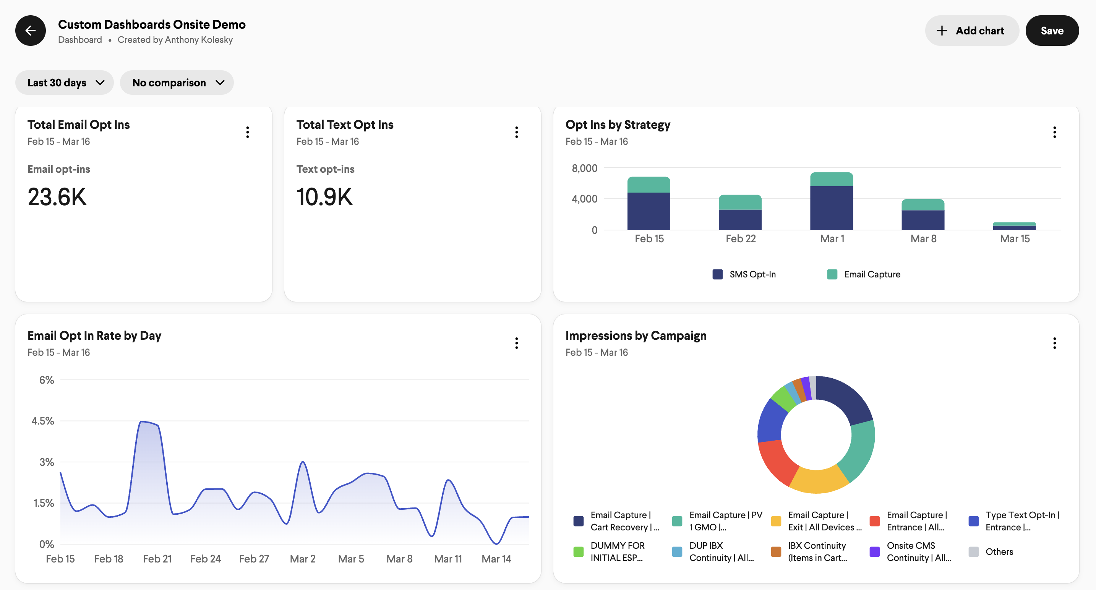Click Custom Dashboards Onsite Demo title
This screenshot has height=590, width=1096.
coord(152,24)
